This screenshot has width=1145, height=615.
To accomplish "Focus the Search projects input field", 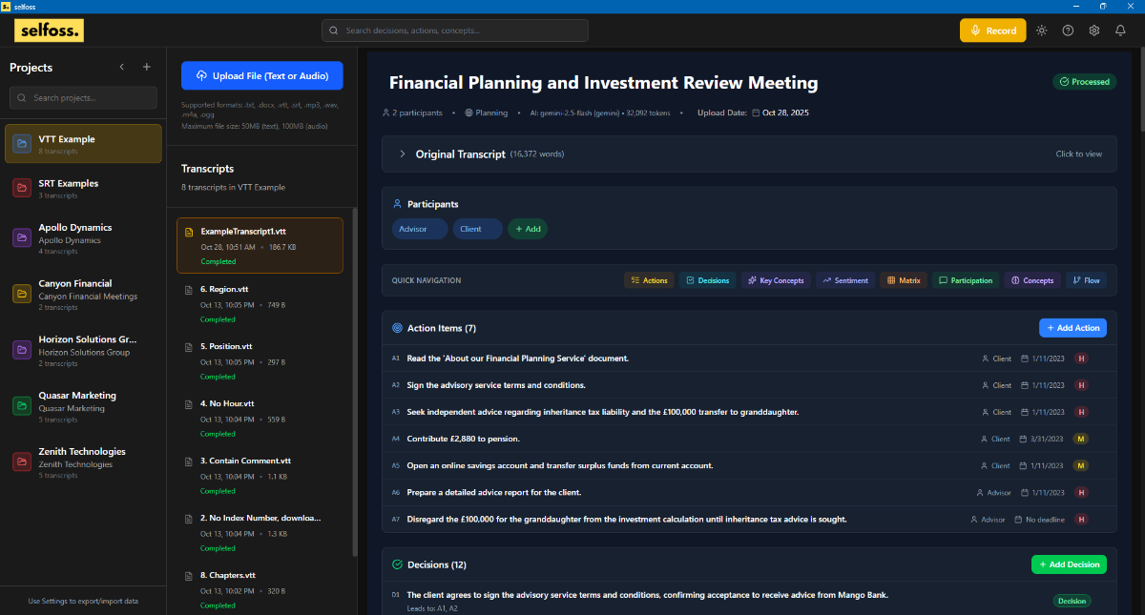I will (83, 98).
